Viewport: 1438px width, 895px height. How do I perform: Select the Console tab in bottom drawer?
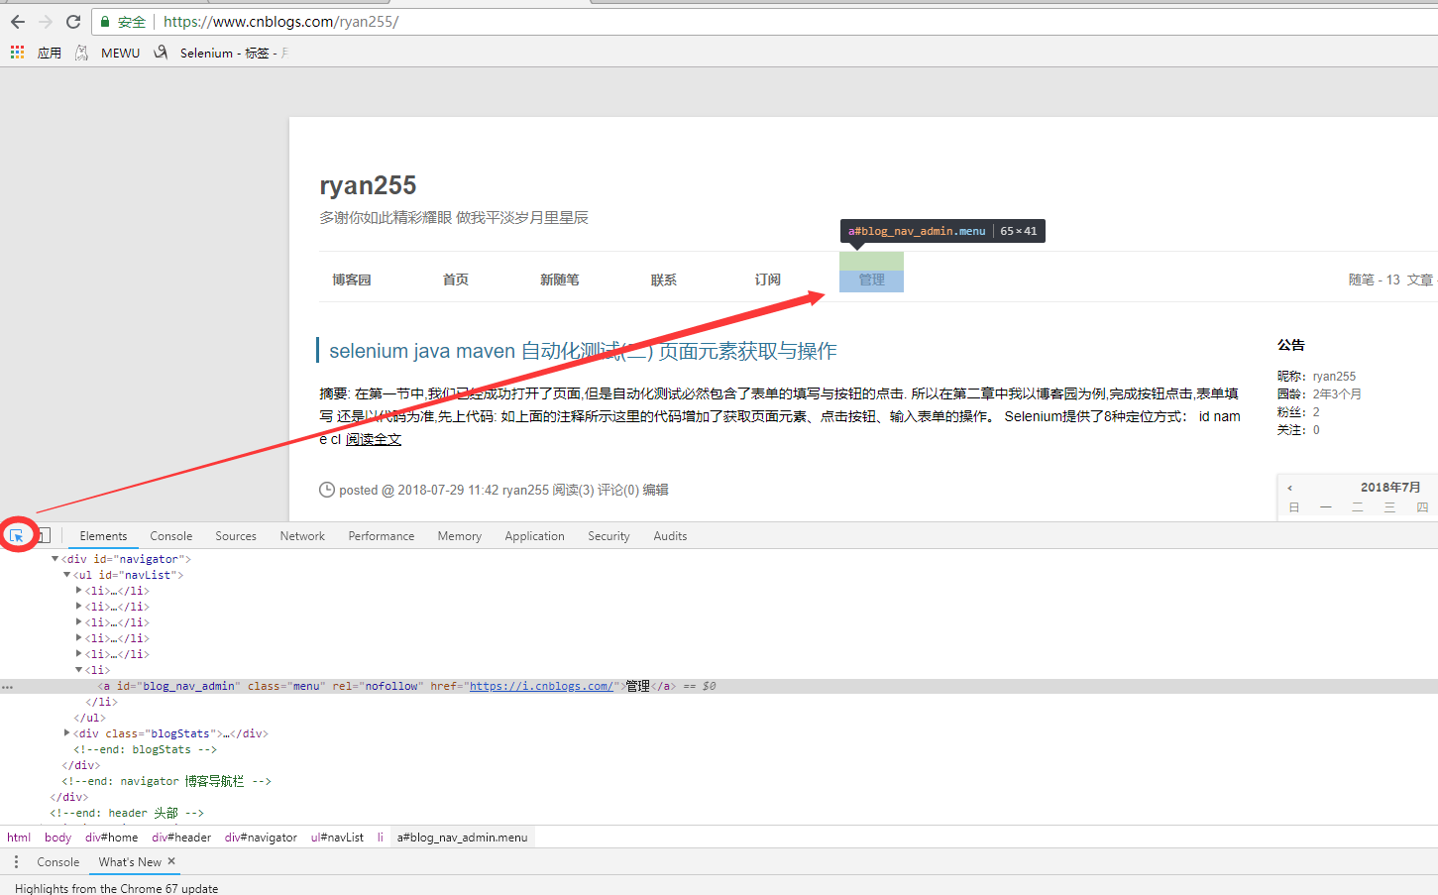pyautogui.click(x=58, y=862)
